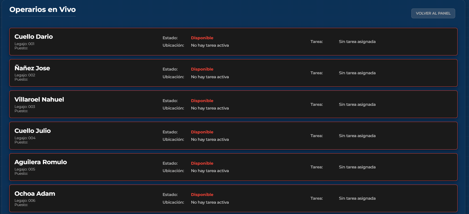
Task: Click No hay tarea activa for Cuello Julio
Action: [x=210, y=139]
